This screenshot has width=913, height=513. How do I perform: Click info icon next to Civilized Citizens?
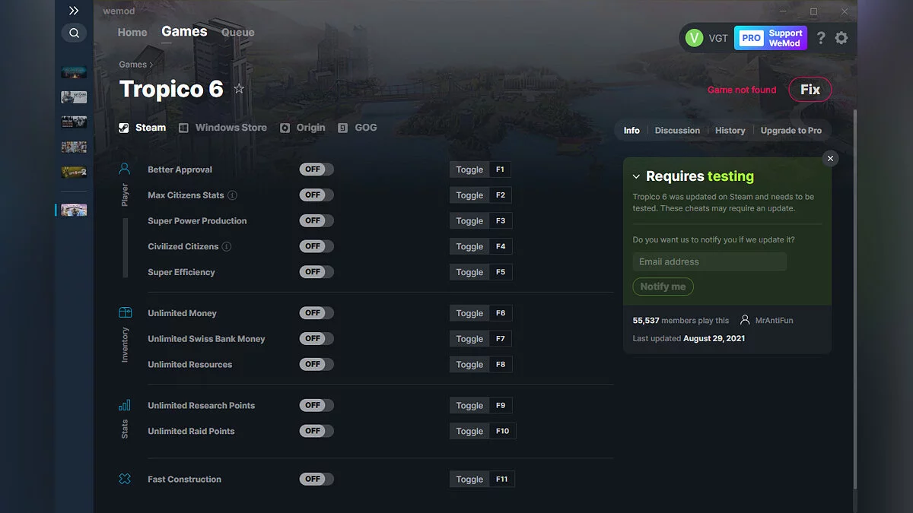tap(227, 246)
